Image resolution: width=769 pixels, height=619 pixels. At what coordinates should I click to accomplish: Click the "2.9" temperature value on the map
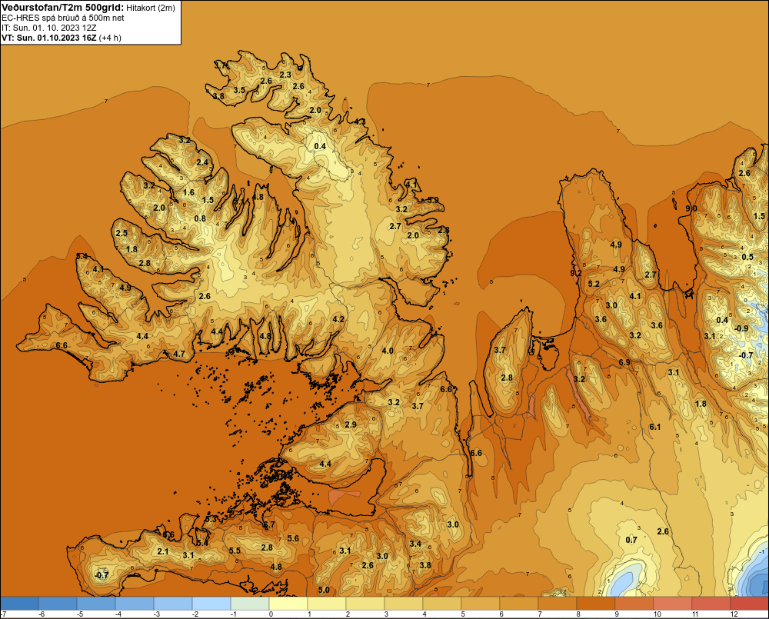[x=351, y=424]
